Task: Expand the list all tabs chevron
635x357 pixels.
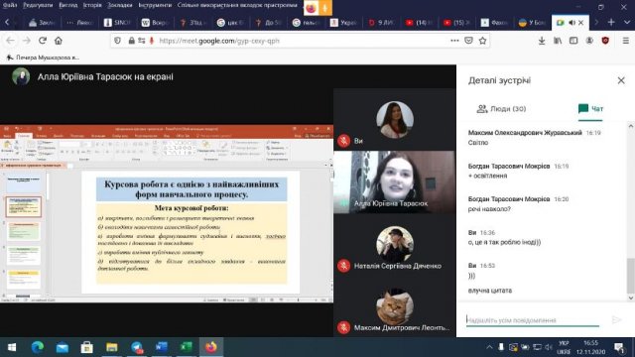Action: [x=627, y=22]
